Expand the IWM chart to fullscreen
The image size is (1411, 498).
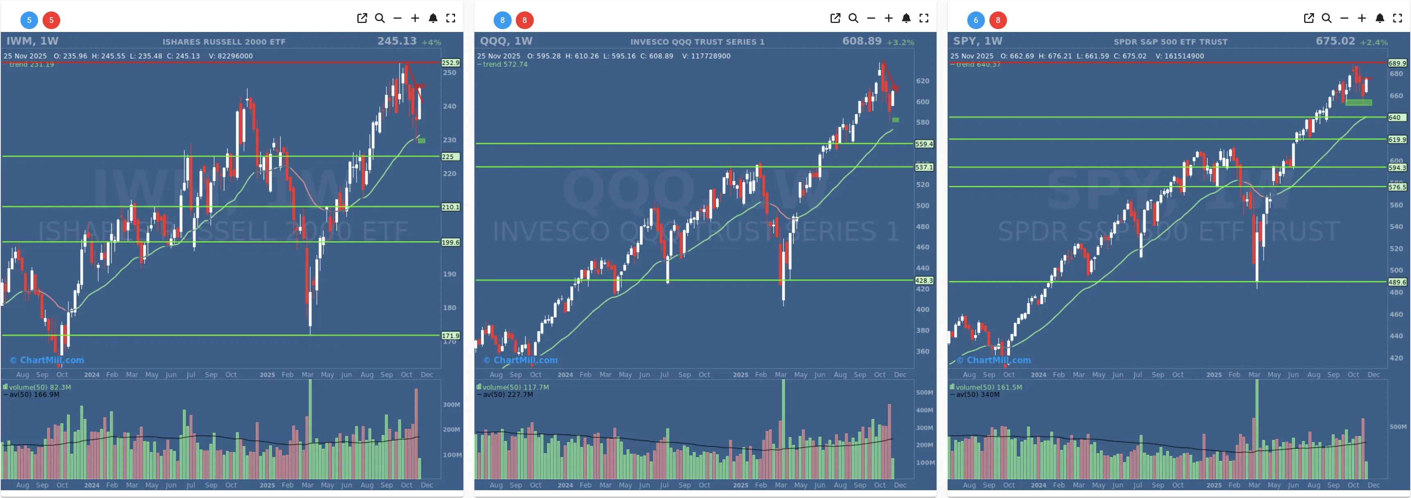click(452, 18)
